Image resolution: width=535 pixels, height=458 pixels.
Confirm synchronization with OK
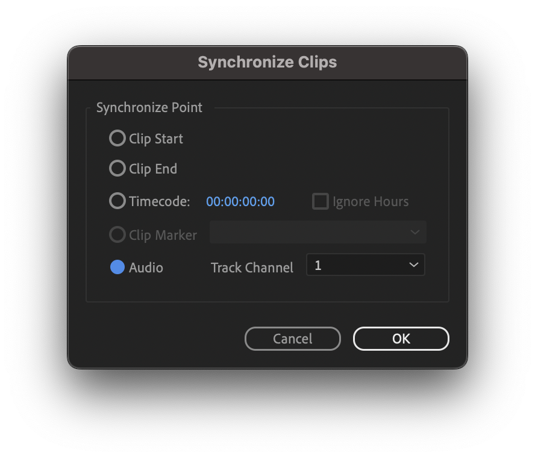coord(401,339)
